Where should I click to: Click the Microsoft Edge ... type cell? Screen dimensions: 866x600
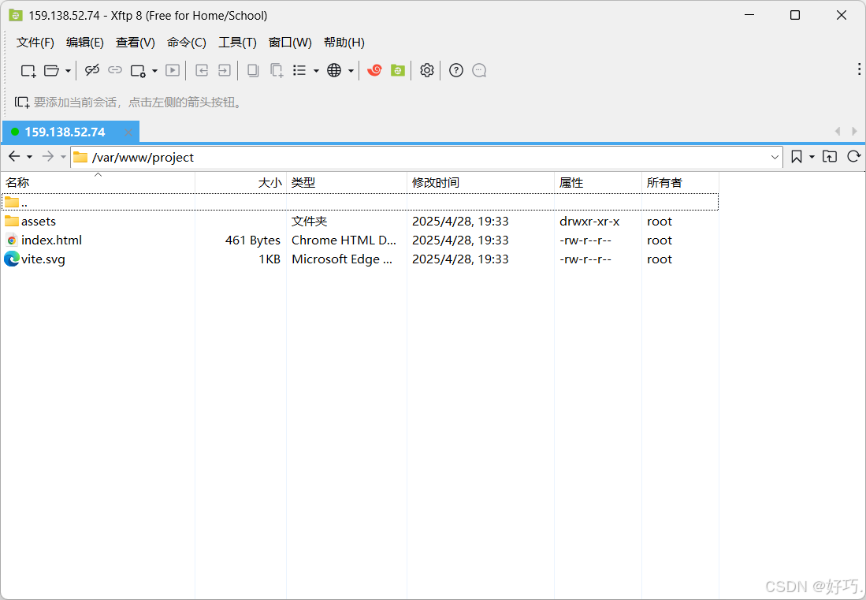click(x=342, y=259)
